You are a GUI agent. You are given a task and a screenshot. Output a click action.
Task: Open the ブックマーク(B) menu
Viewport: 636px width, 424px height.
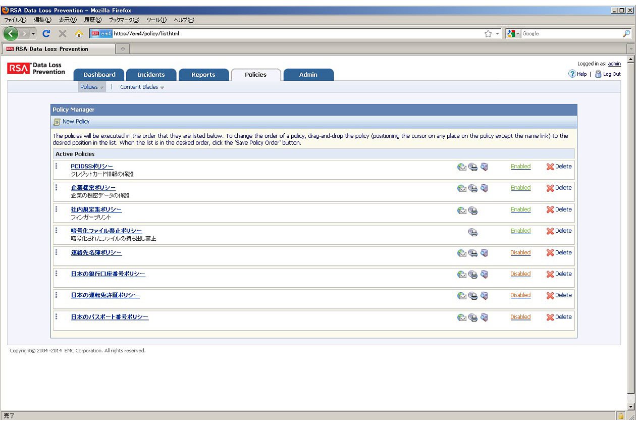(124, 20)
